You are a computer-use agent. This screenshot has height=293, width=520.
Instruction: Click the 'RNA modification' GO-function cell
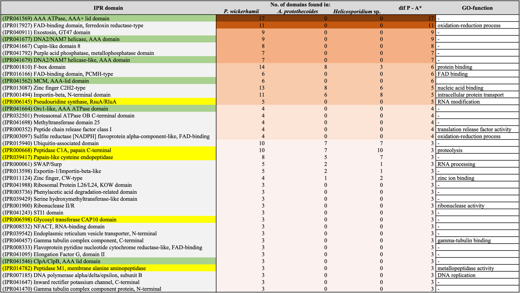coord(477,102)
